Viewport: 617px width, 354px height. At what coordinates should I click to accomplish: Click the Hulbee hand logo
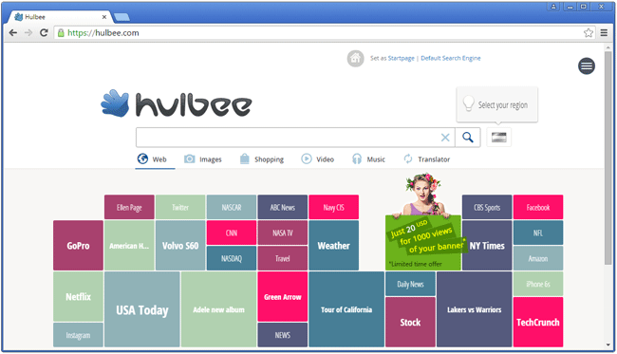click(x=115, y=103)
